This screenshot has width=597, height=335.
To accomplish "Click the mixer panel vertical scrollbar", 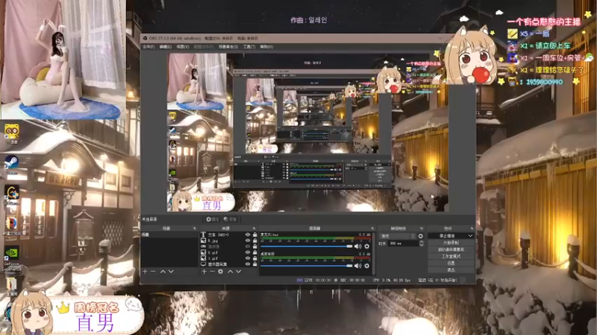I will [x=373, y=252].
